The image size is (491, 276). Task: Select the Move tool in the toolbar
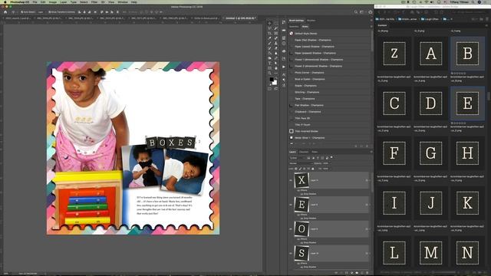pyautogui.click(x=269, y=23)
